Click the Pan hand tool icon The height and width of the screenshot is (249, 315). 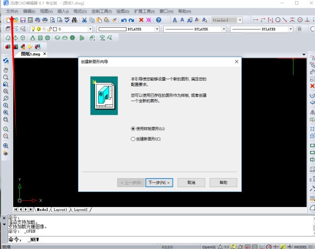[x=6, y=70]
